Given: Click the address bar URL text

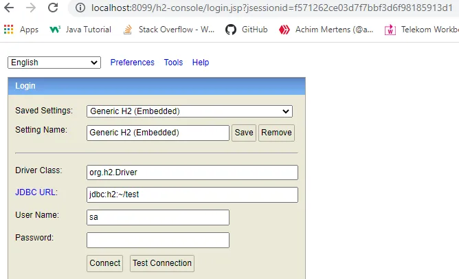Looking at the screenshot, I should (x=272, y=8).
